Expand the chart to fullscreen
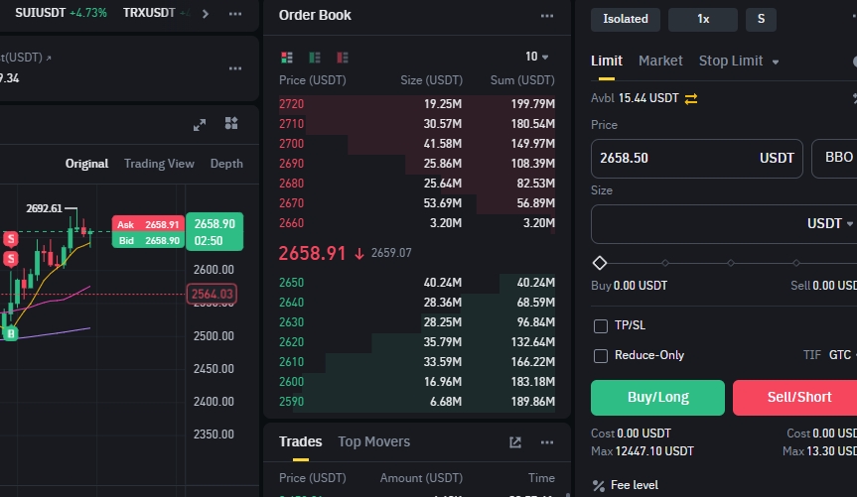This screenshot has height=497, width=857. point(200,125)
